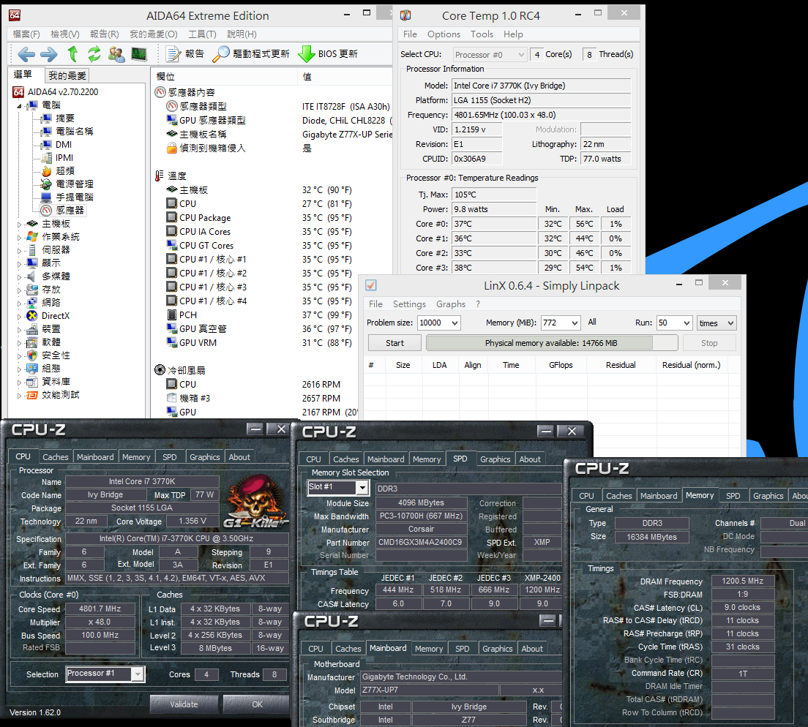Image resolution: width=808 pixels, height=727 pixels.
Task: Select the DirectX tree node
Action: point(48,316)
